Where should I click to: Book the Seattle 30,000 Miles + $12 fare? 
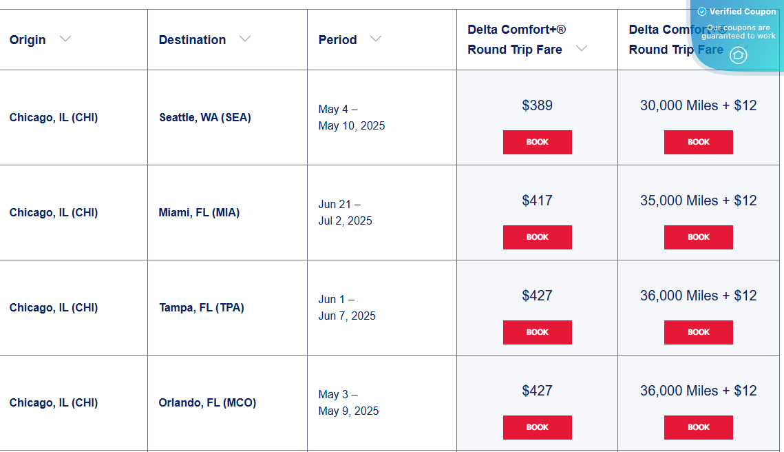click(x=698, y=142)
